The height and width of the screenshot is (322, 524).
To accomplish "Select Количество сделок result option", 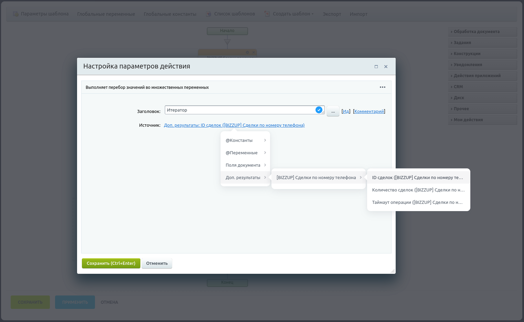I will 419,190.
